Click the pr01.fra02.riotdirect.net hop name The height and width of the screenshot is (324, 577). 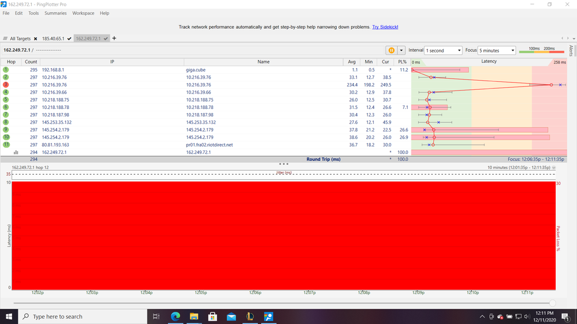pos(209,145)
